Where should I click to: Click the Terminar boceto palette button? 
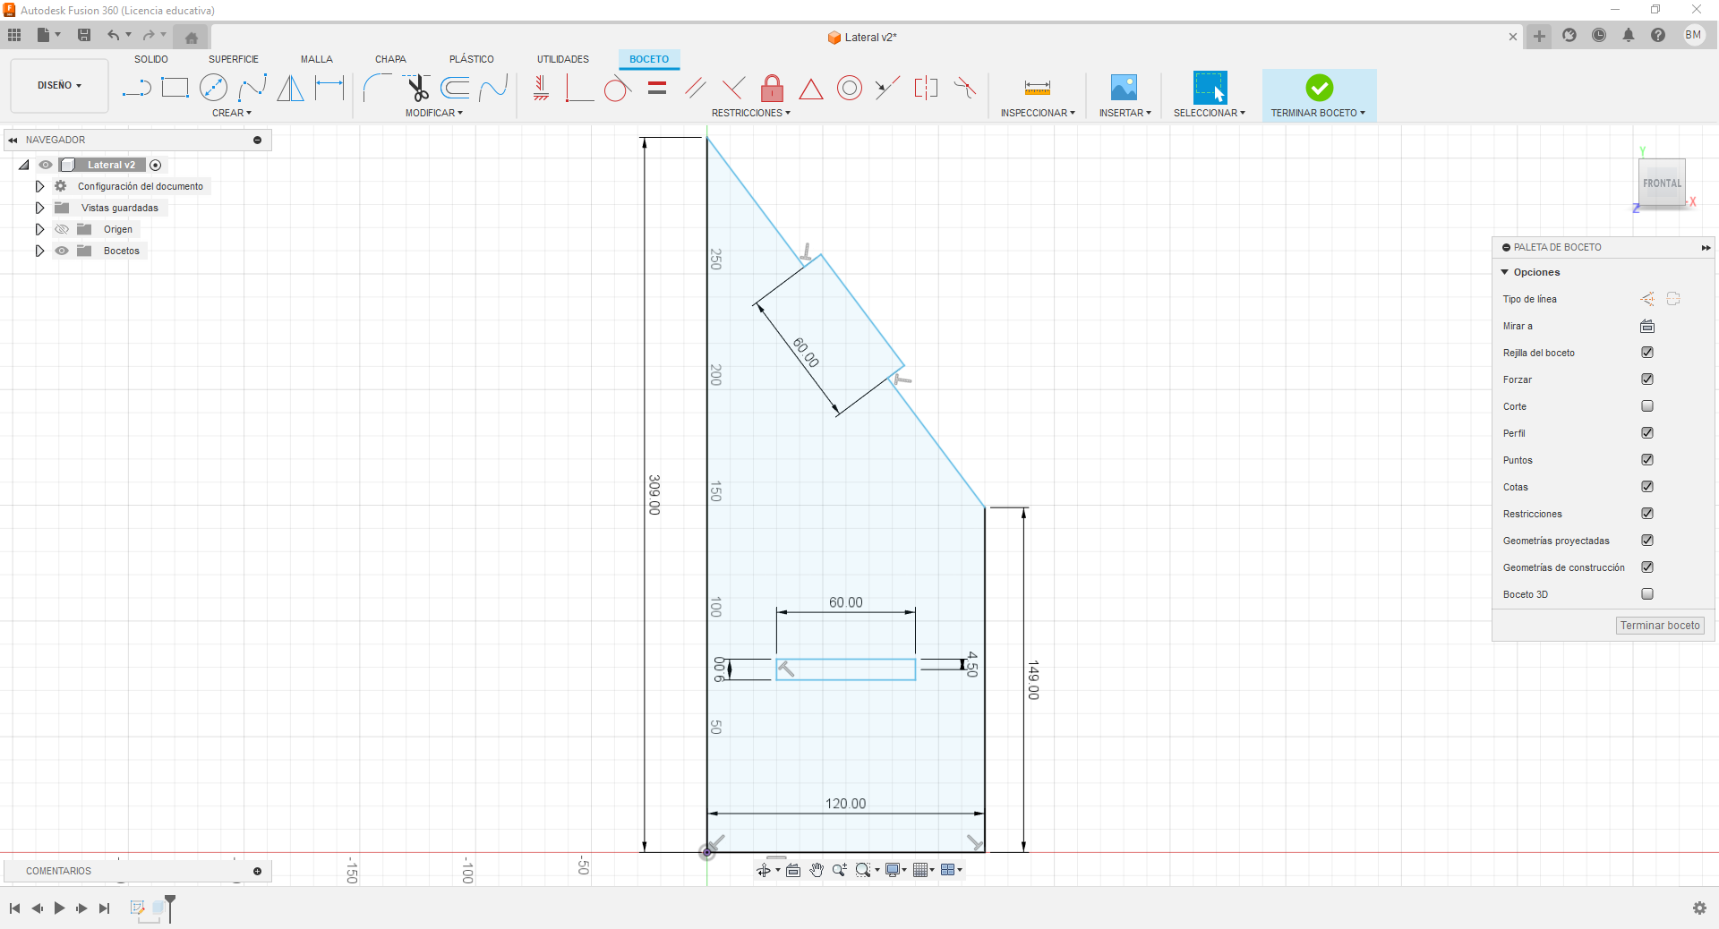1660,626
